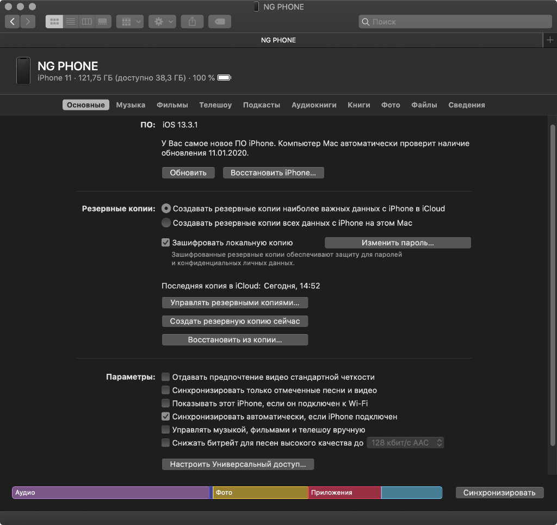Click the Приложения storage bar segment

click(x=344, y=493)
